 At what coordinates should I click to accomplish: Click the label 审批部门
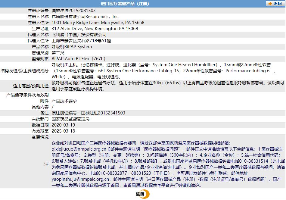(40, 119)
